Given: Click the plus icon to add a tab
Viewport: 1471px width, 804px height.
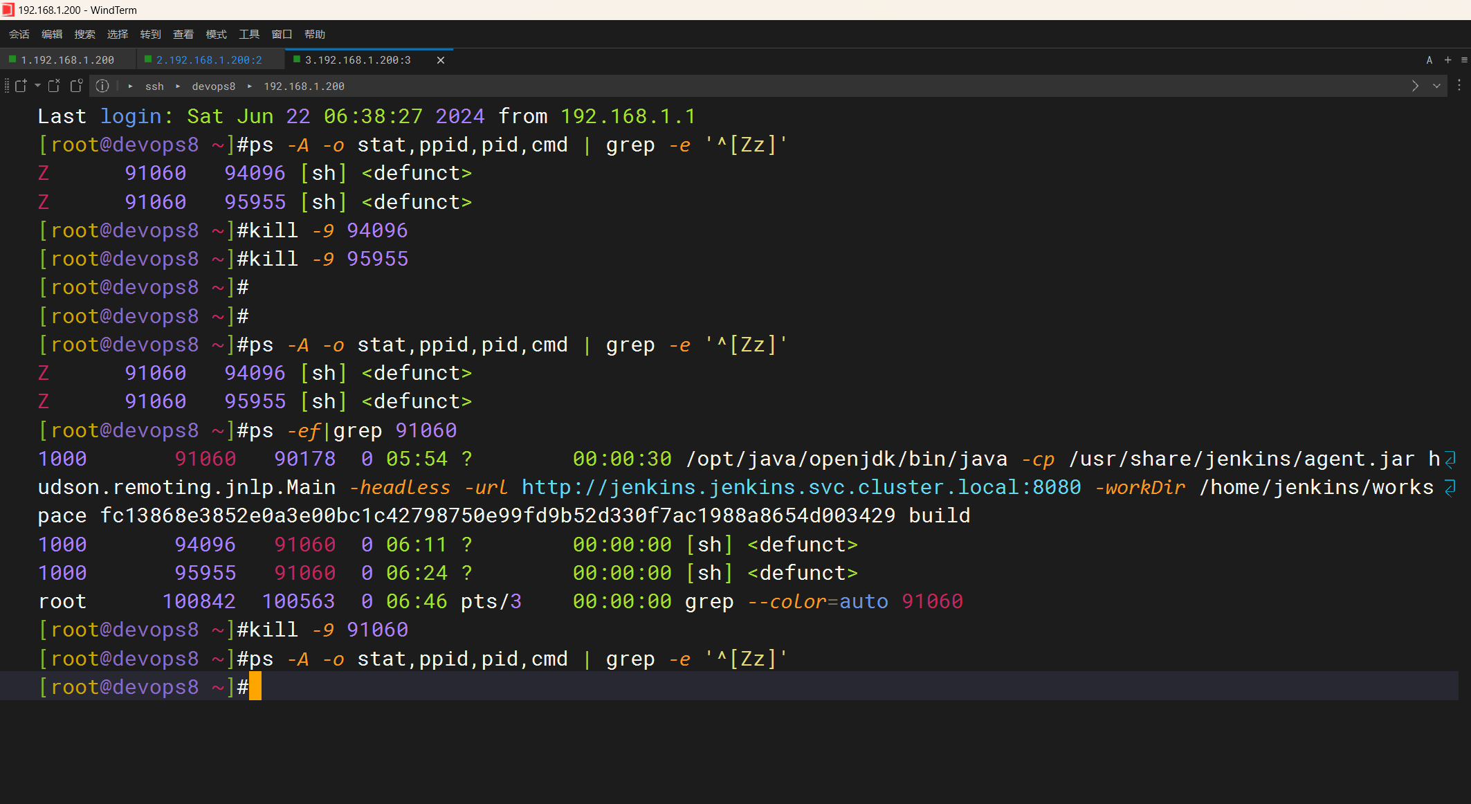Looking at the screenshot, I should pyautogui.click(x=1447, y=60).
